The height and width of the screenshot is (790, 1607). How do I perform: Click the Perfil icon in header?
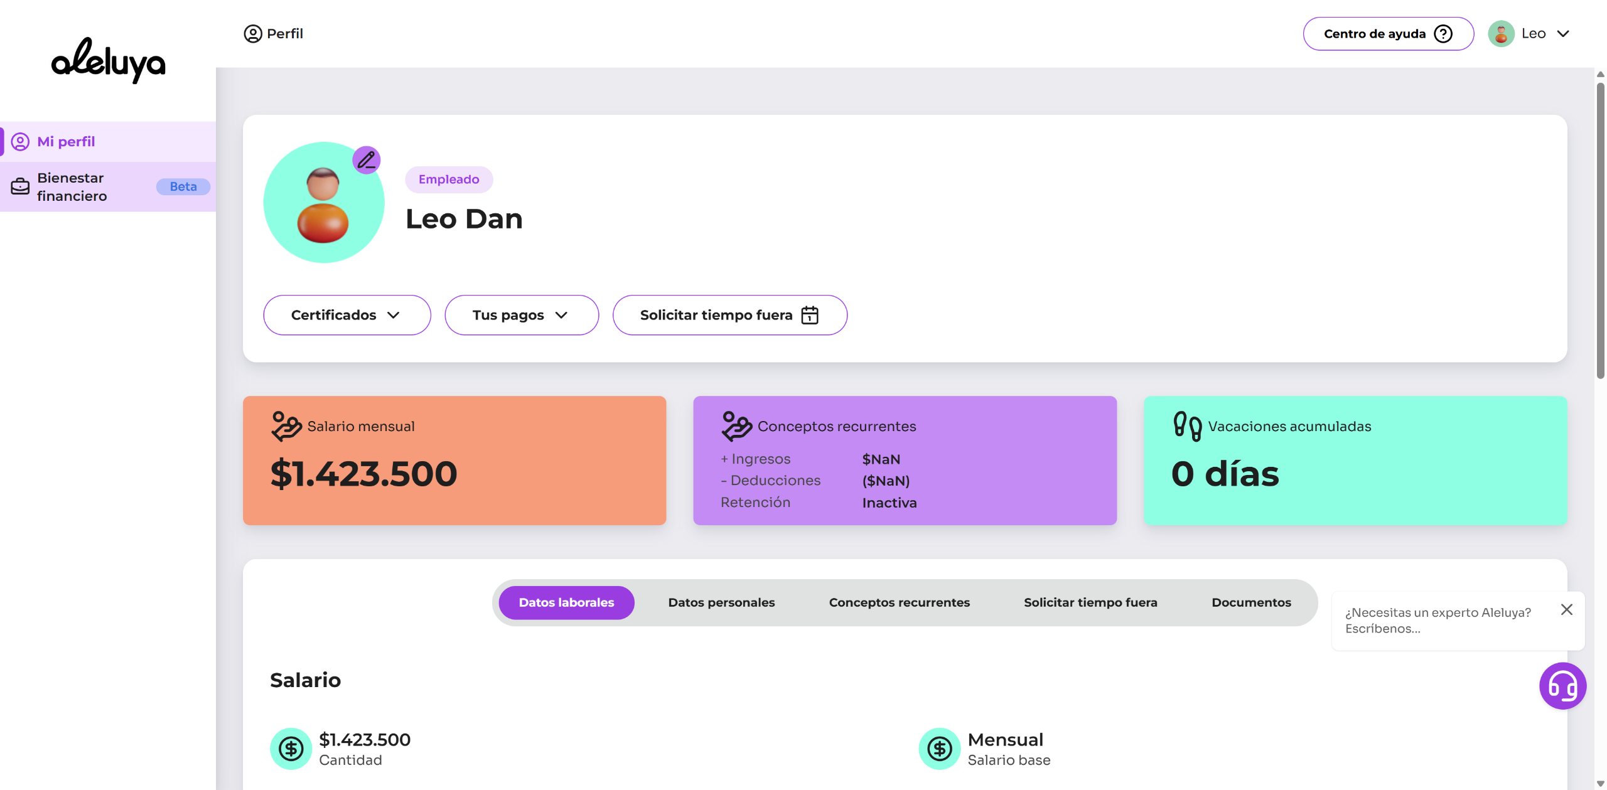[253, 34]
